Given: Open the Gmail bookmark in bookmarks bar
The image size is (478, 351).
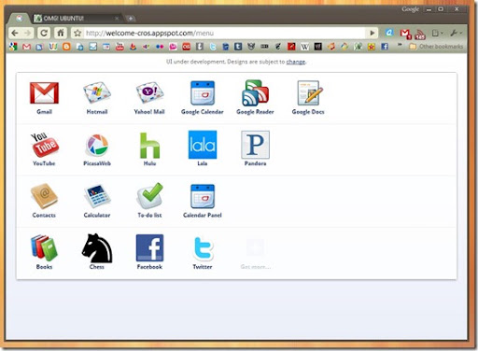Looking at the screenshot, I should [26, 47].
